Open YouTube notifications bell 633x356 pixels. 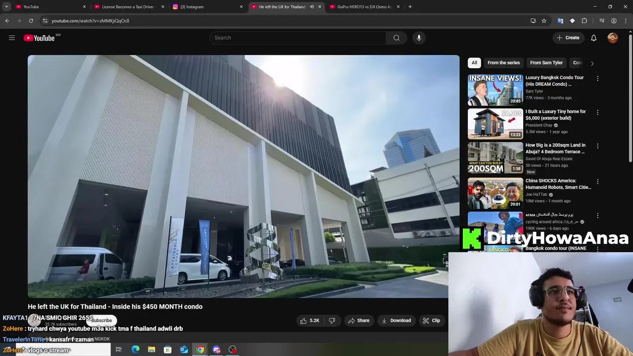pyautogui.click(x=593, y=38)
